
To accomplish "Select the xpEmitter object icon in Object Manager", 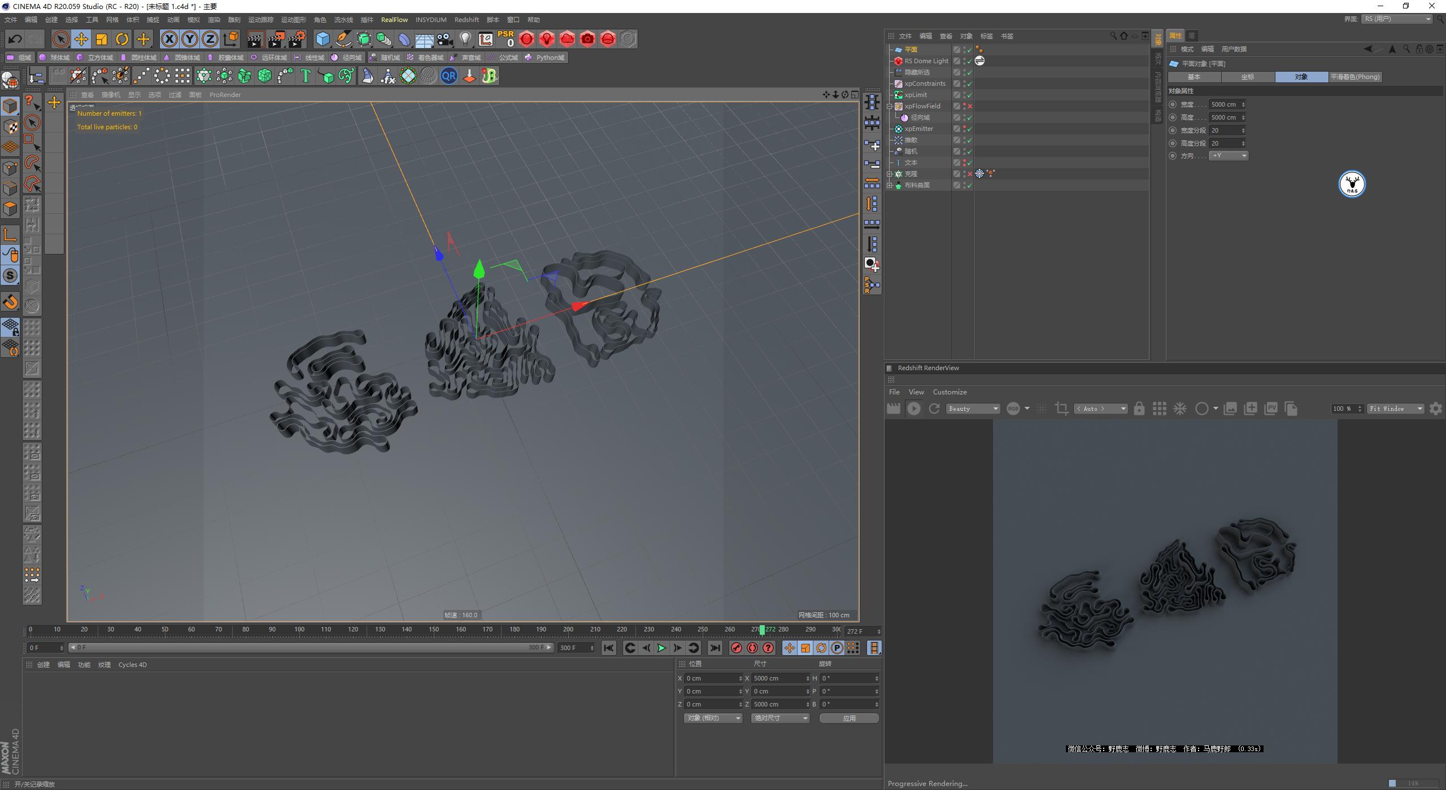I will pyautogui.click(x=899, y=129).
